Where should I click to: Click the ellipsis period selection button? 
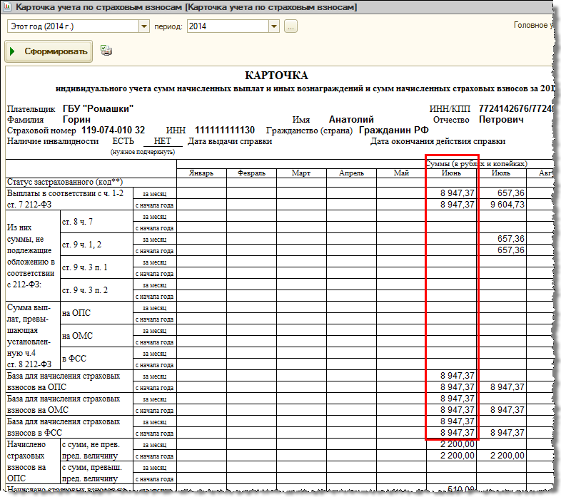pyautogui.click(x=291, y=26)
